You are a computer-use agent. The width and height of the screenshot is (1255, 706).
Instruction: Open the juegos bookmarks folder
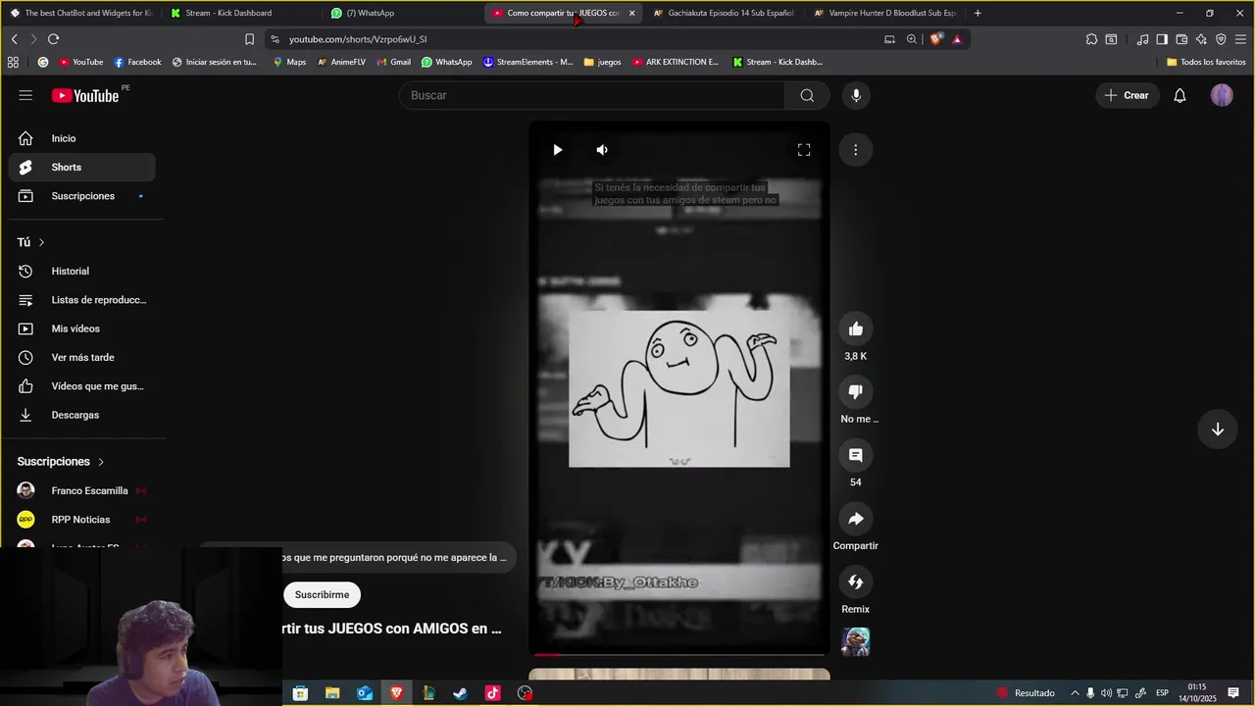[x=602, y=62]
